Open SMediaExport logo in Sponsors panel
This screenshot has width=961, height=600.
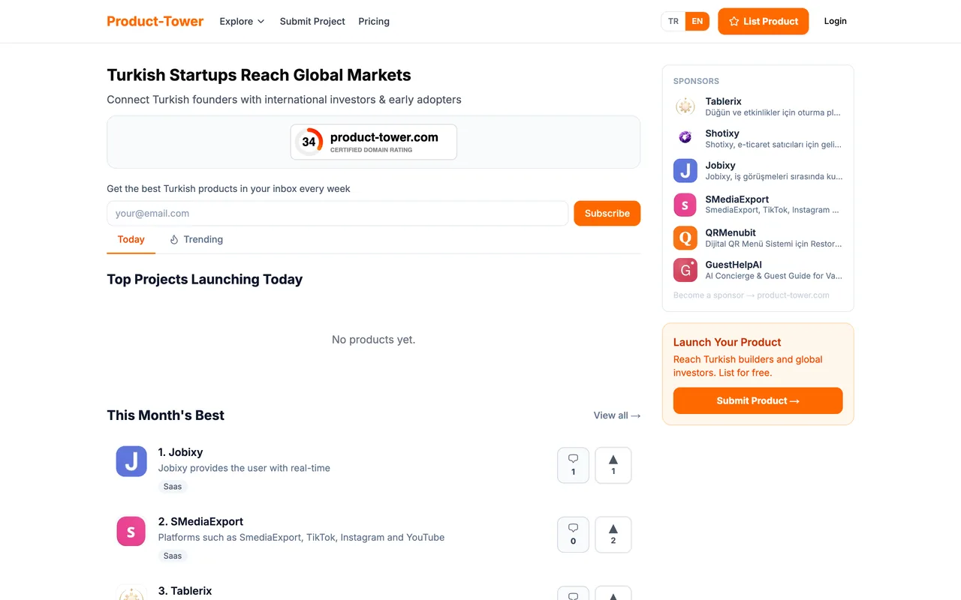[x=685, y=205]
